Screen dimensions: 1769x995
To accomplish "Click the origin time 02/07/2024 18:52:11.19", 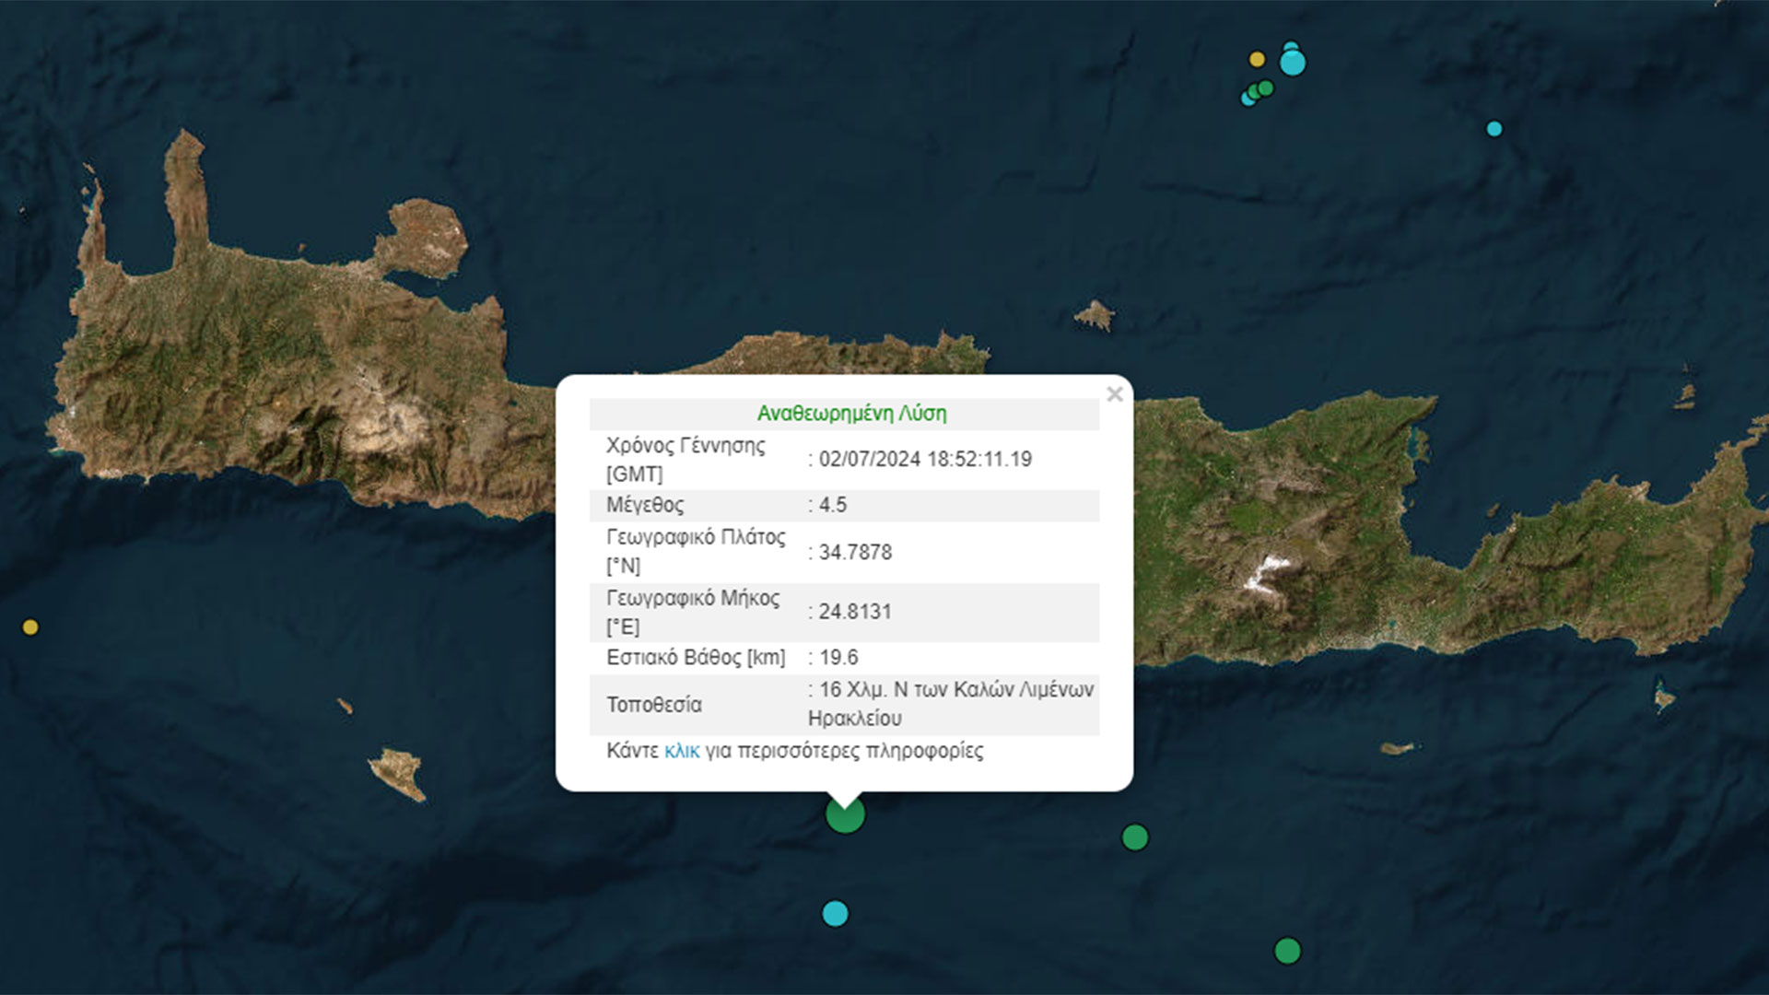I will tap(925, 459).
